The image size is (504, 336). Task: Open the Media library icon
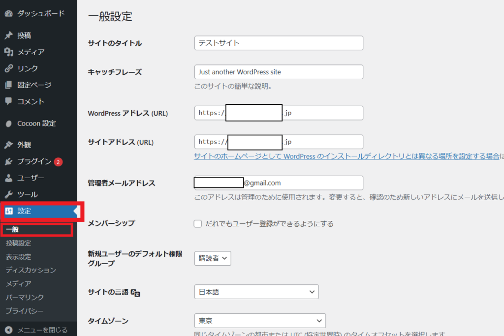pos(8,52)
